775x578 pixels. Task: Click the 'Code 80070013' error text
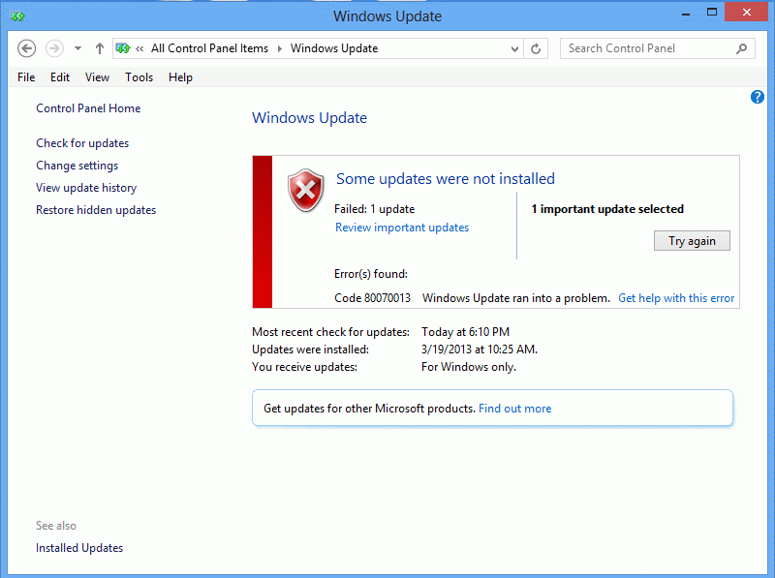point(373,298)
